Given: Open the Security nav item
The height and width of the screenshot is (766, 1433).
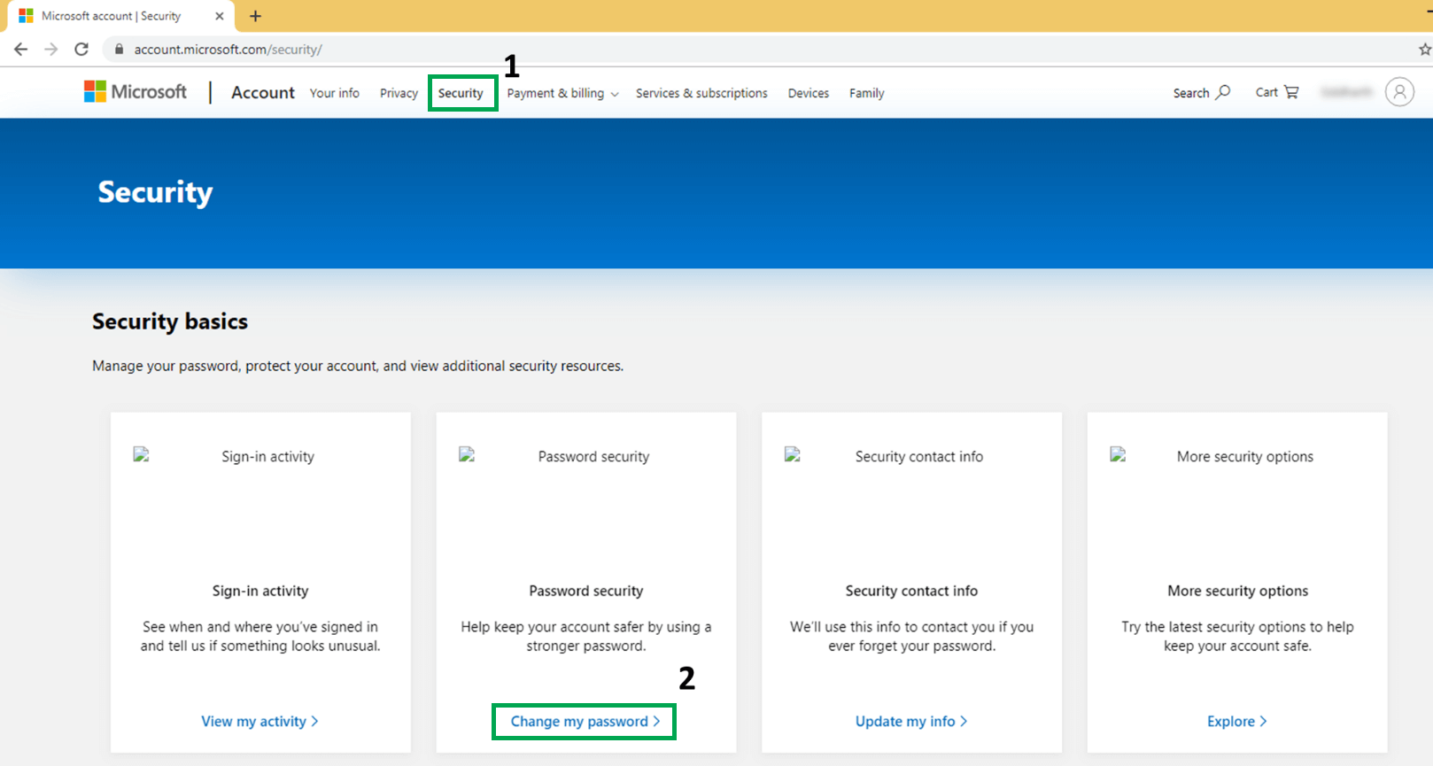Looking at the screenshot, I should 461,93.
